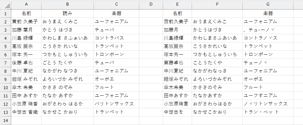Select column G header

click(x=268, y=4)
